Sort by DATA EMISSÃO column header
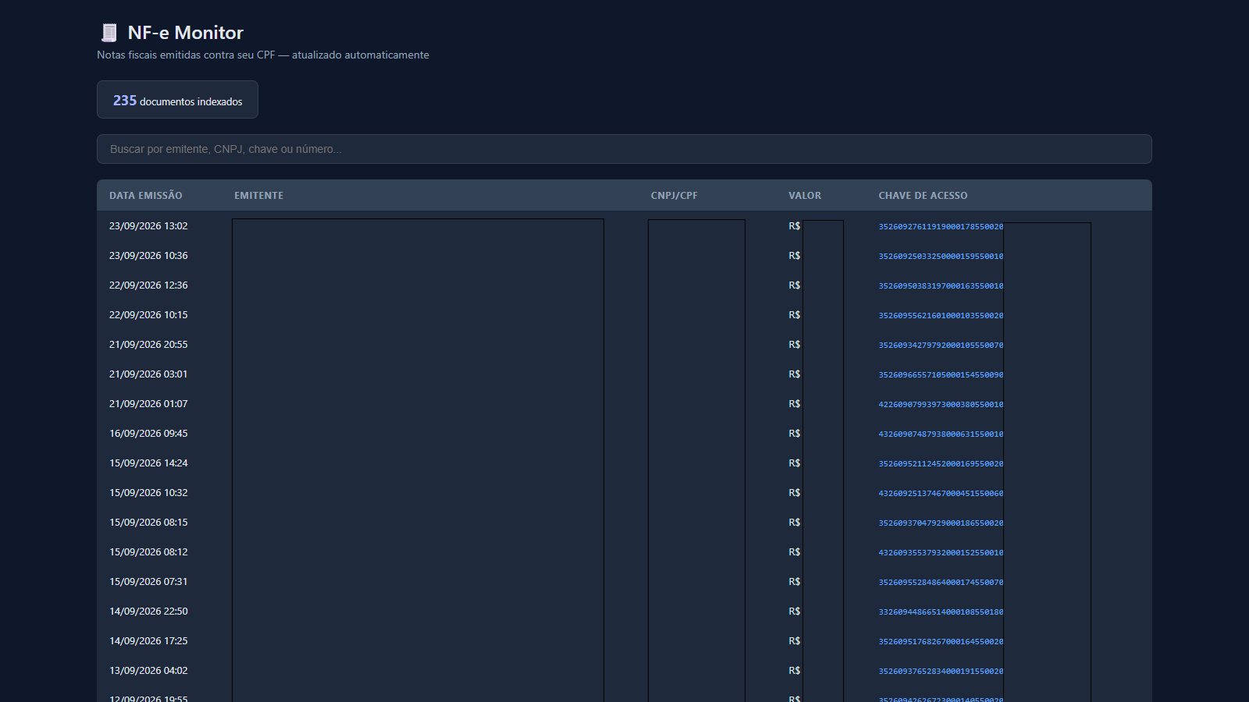 146,196
